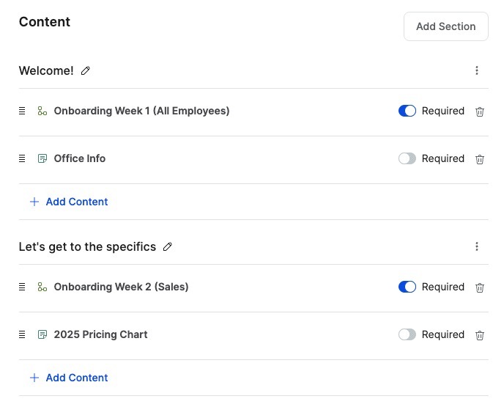Switch off Required for Onboarding Week 2 (Sales)
The height and width of the screenshot is (407, 504).
pos(407,287)
